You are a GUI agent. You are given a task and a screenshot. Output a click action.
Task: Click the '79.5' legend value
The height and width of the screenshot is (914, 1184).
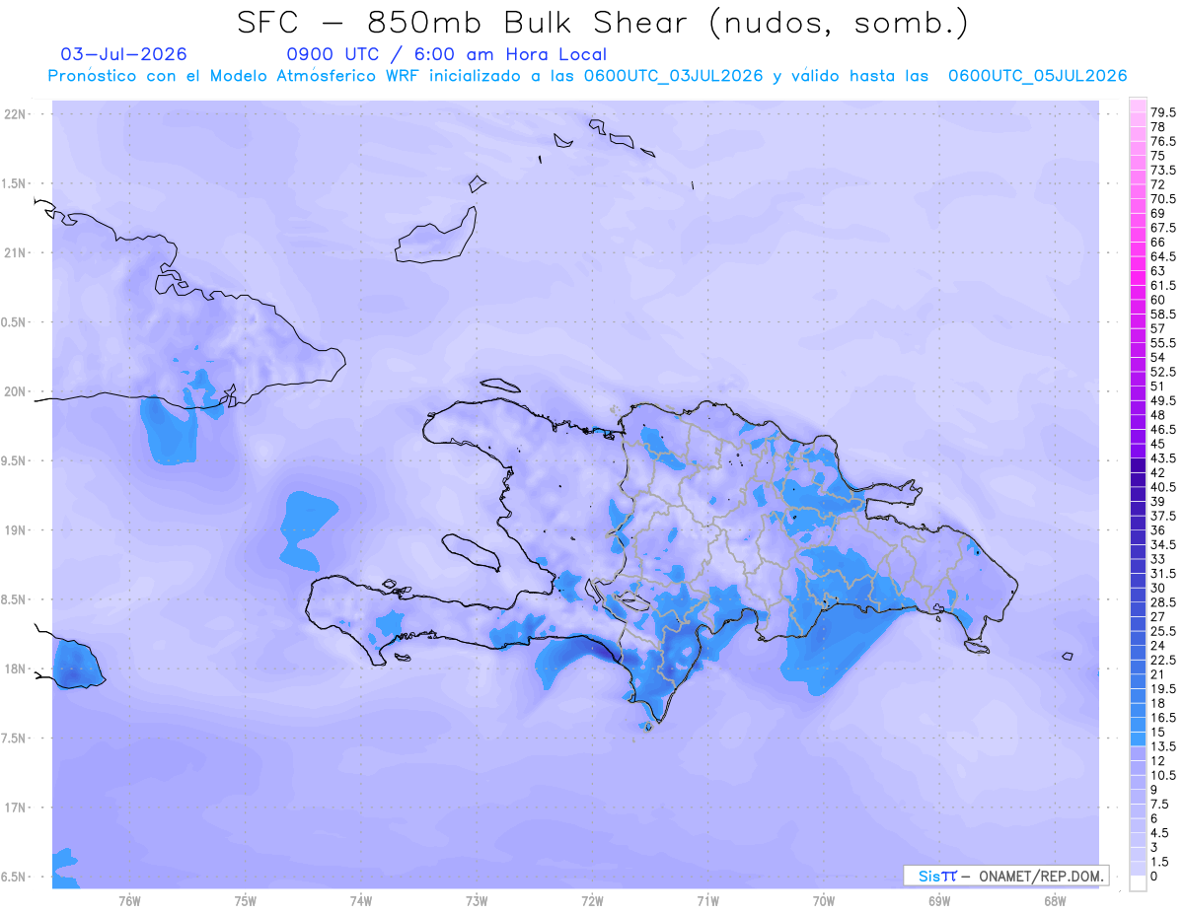pos(1163,113)
